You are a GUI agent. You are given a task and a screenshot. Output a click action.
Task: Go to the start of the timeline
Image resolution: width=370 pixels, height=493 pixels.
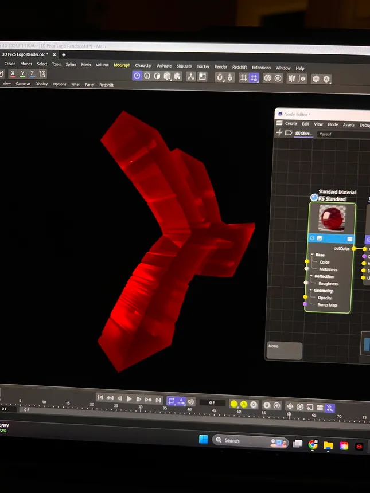pos(100,397)
